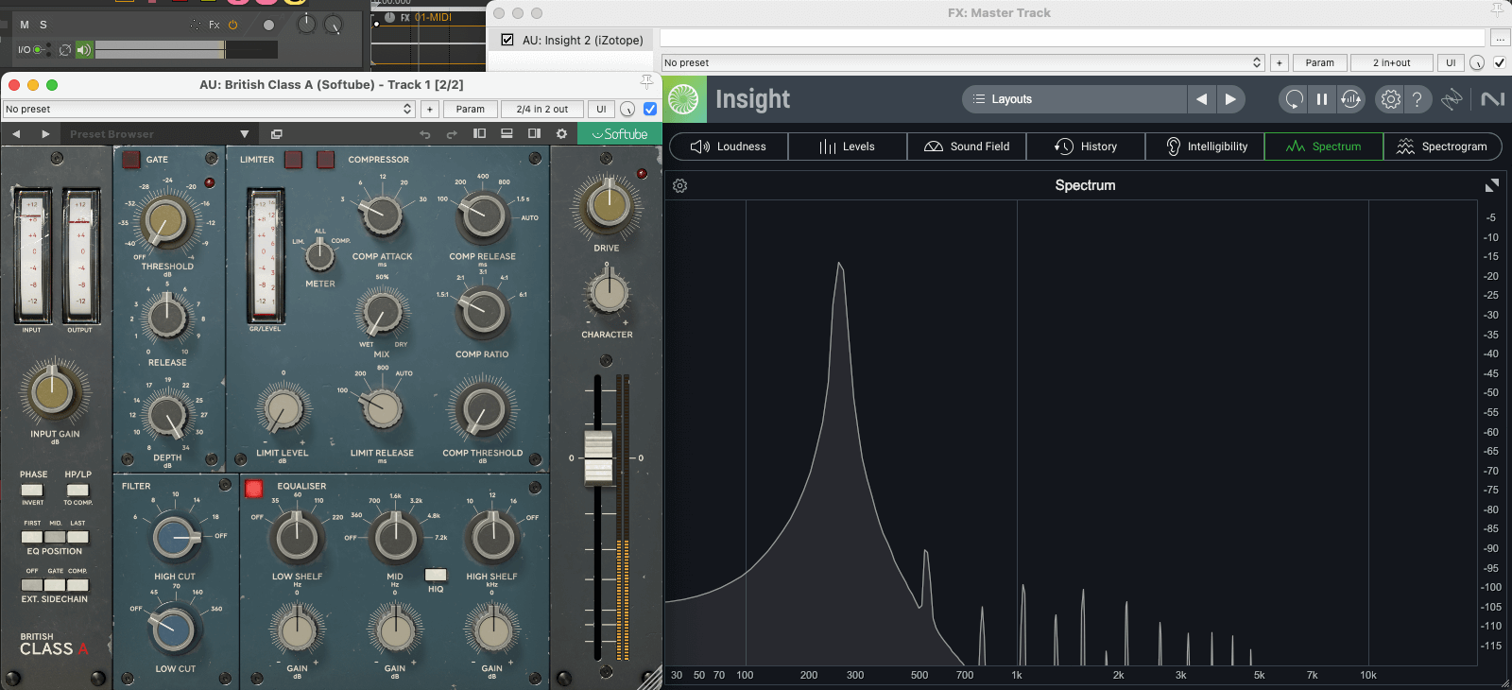Pause the Insight meters
Screen dimensions: 1512x690
click(x=1322, y=99)
